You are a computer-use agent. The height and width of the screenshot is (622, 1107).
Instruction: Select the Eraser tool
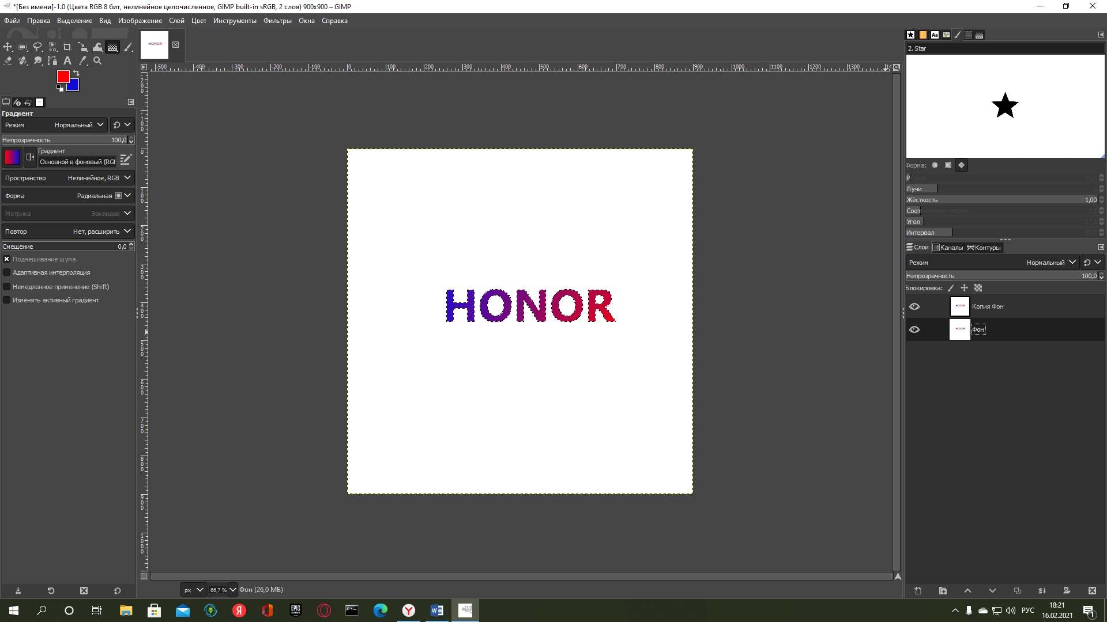(x=8, y=60)
